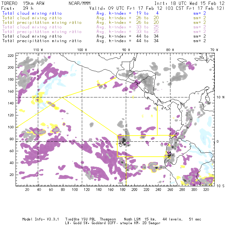Click the blue "Avg. k-index = 19 to 4" value
Image resolution: width=226 pixels, height=226 pixels.
click(x=128, y=13)
